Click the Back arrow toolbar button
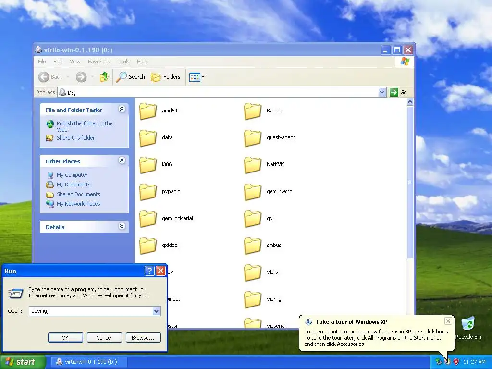The height and width of the screenshot is (369, 492). pyautogui.click(x=50, y=77)
